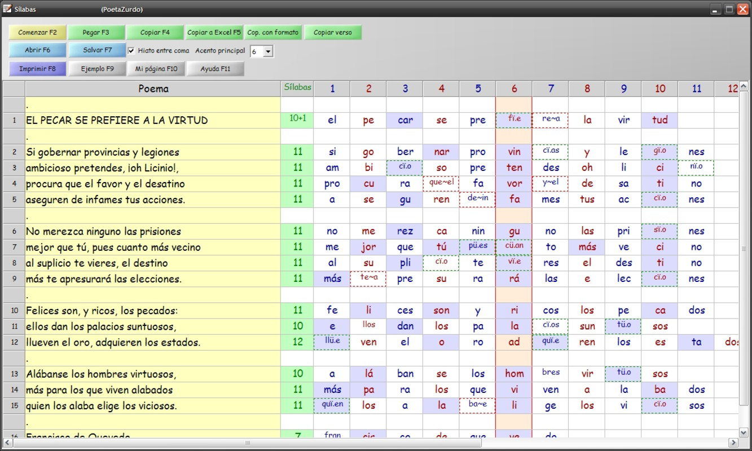The width and height of the screenshot is (752, 451).
Task: Click the Sílabas app icon in title bar
Action: click(x=7, y=8)
